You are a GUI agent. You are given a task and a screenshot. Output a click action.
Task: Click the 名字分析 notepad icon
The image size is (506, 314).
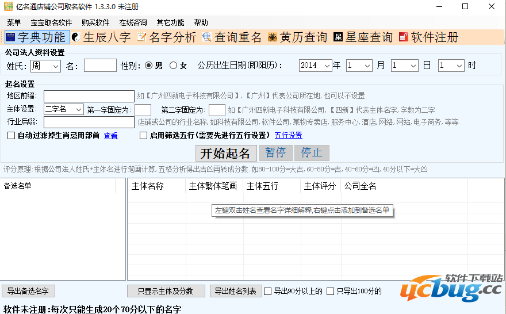pyautogui.click(x=141, y=37)
